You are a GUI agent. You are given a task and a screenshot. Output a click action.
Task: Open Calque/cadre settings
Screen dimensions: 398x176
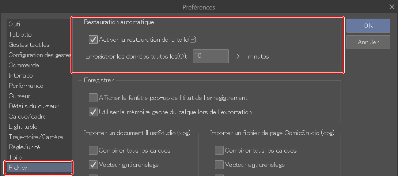[27, 116]
